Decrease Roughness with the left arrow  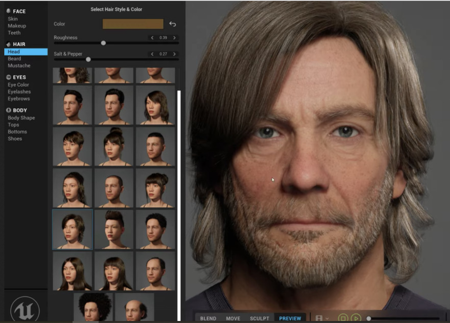(152, 38)
